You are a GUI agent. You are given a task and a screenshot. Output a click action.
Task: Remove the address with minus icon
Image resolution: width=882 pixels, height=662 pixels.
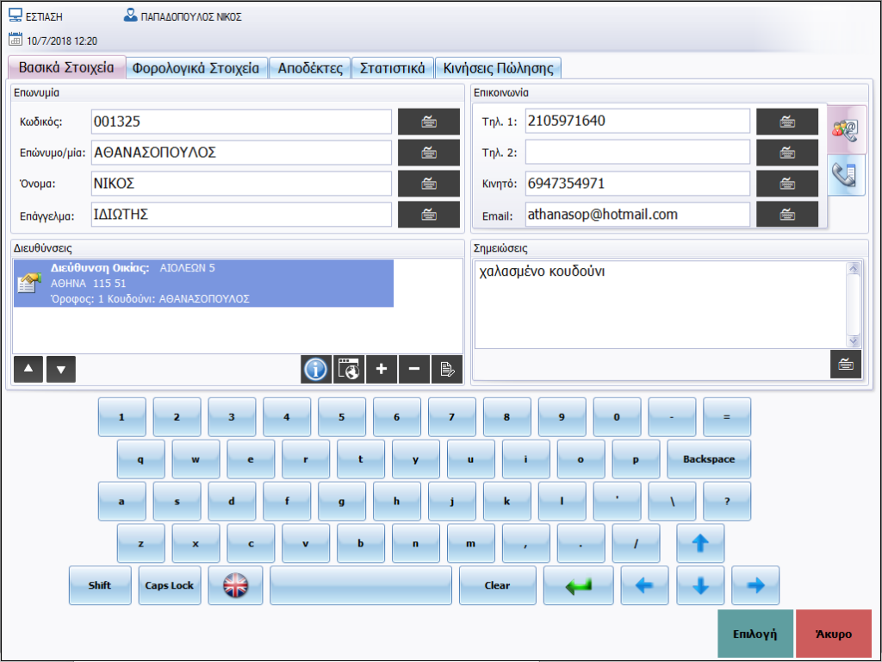point(414,369)
